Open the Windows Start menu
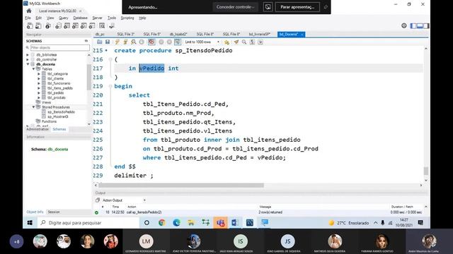453x254 pixels. pyautogui.click(x=30, y=223)
